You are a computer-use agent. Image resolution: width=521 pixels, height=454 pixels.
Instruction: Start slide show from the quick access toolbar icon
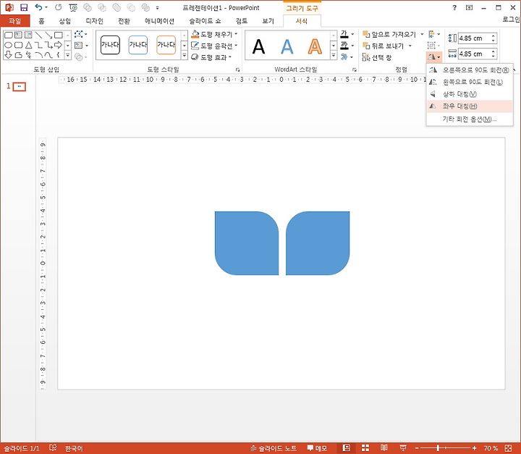pos(73,7)
